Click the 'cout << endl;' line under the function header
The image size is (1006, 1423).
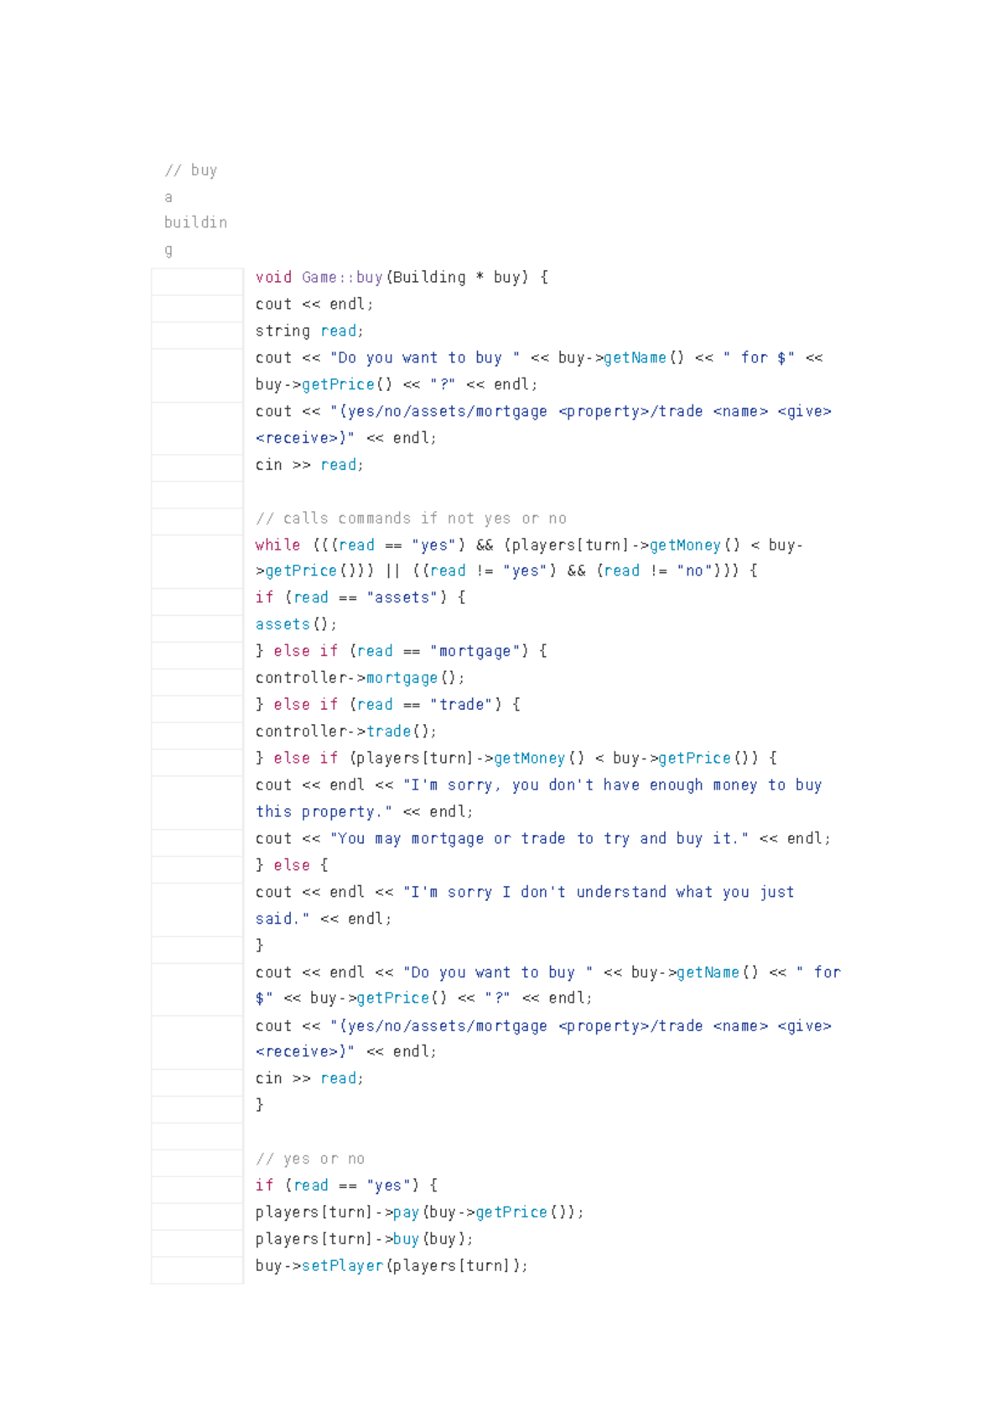(x=314, y=304)
